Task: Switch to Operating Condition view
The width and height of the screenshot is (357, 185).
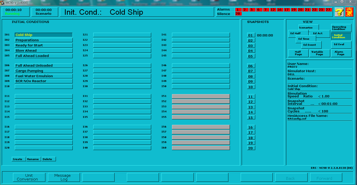Action: tap(341, 28)
